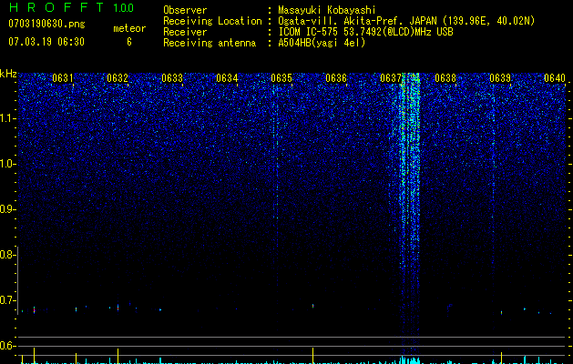573x364 pixels.
Task: Click the filename 0703190630.png
Action: [x=46, y=24]
